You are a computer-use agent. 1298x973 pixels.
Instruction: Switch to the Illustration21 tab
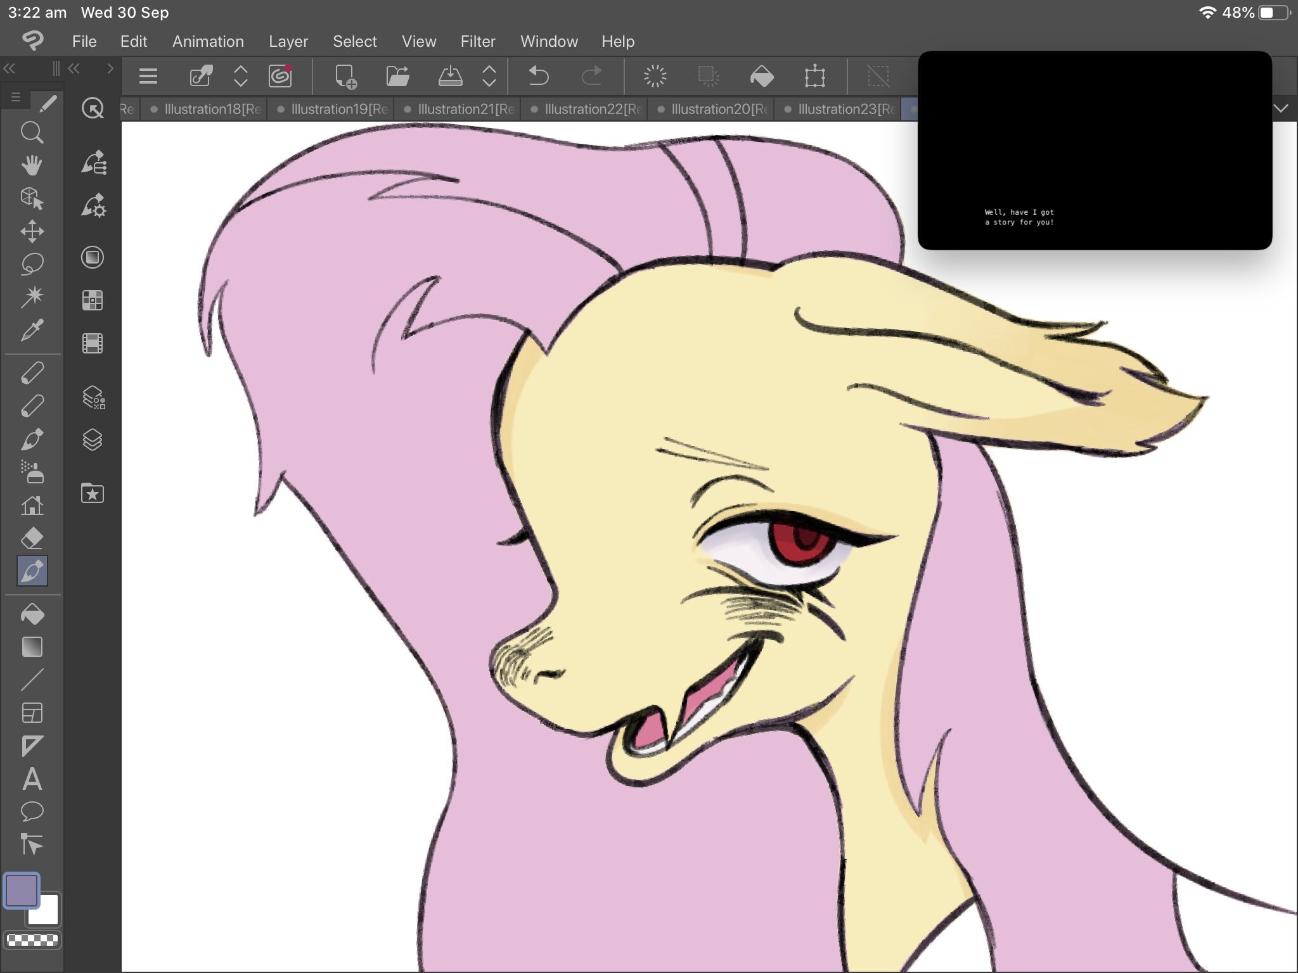point(458,109)
